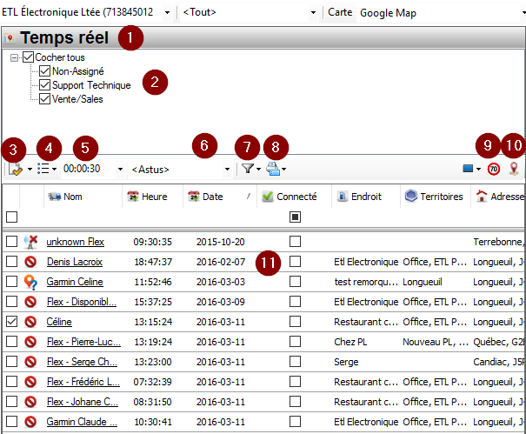Click the speed limit 70 icon
Viewport: 526px width, 434px height.
coord(494,169)
